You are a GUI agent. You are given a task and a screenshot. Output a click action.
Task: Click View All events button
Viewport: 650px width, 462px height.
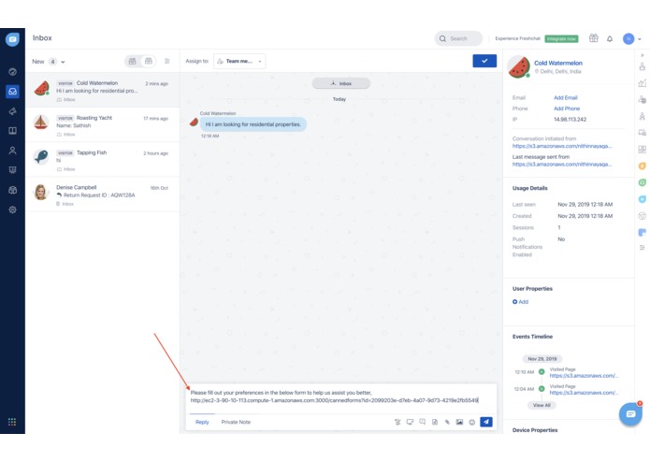coord(542,405)
